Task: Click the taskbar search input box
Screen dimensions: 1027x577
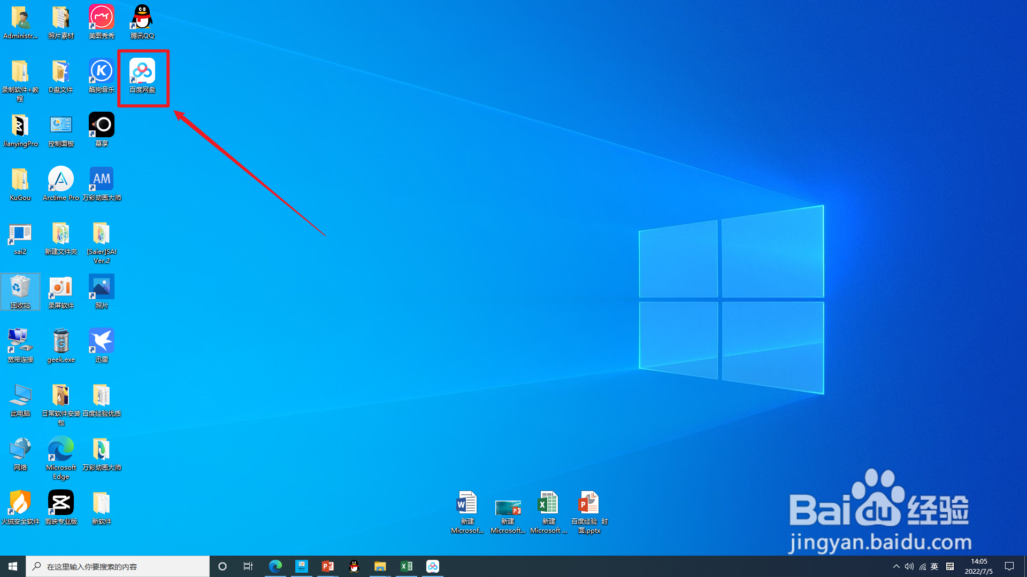Action: [118, 566]
